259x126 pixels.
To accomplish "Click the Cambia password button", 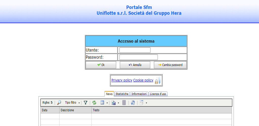I will 170,65.
